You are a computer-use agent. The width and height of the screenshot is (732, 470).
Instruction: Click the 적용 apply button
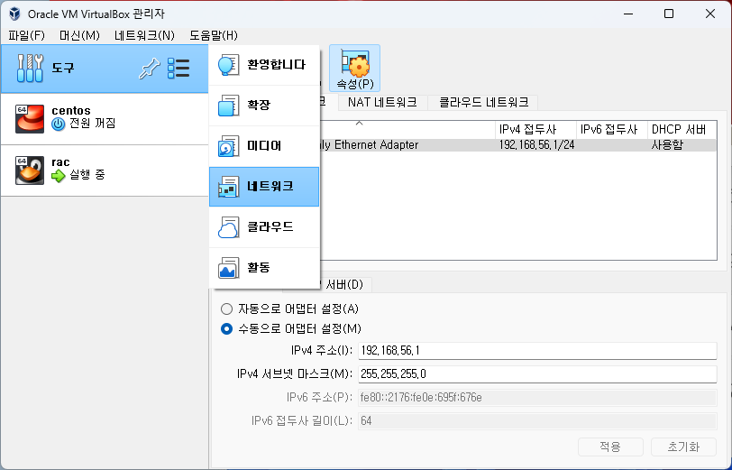click(610, 447)
